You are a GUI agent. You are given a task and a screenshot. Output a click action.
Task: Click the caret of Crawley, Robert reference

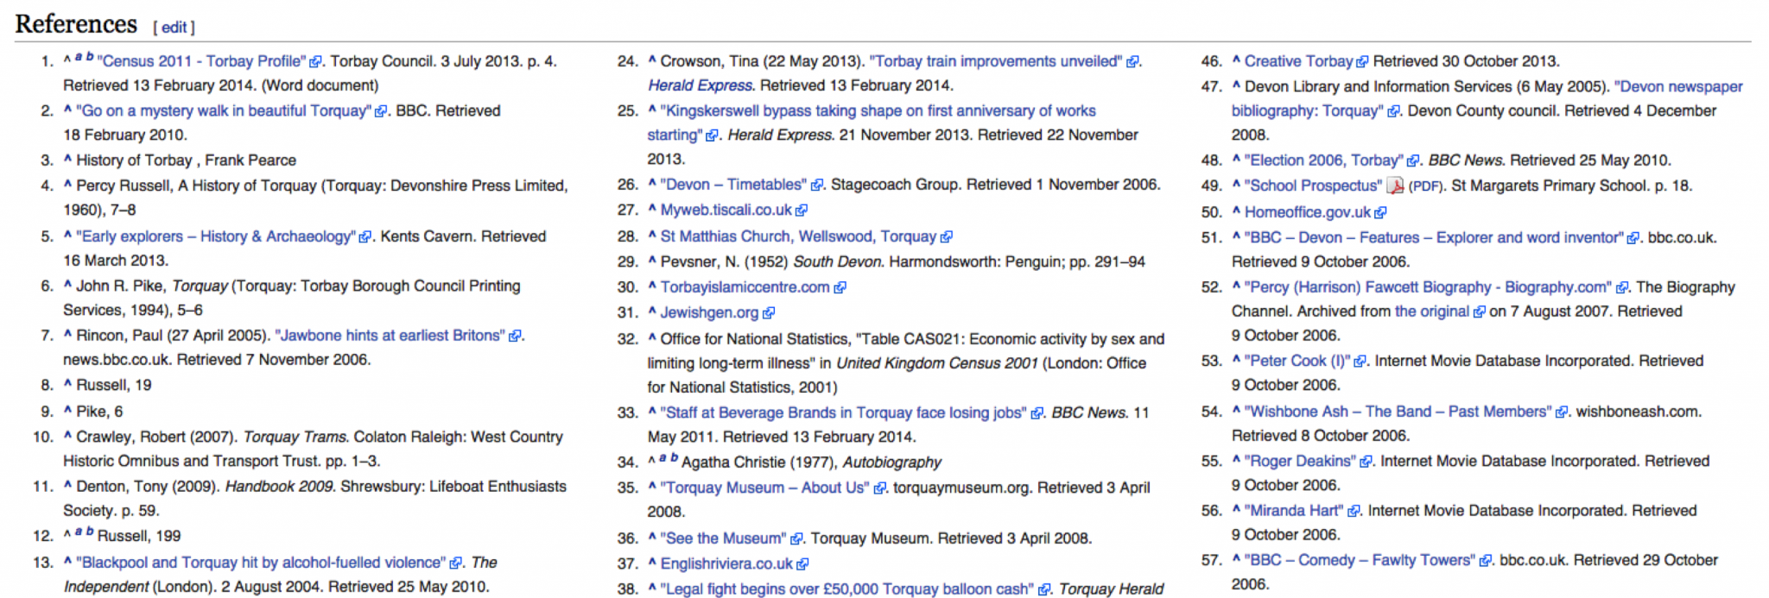(x=67, y=435)
